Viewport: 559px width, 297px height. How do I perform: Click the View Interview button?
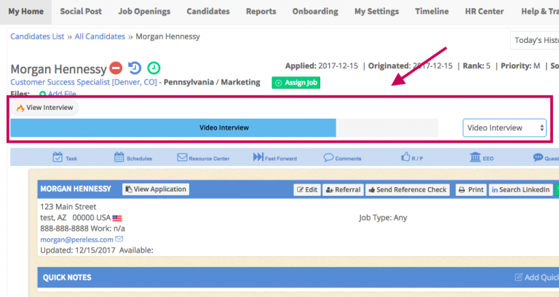pyautogui.click(x=44, y=108)
